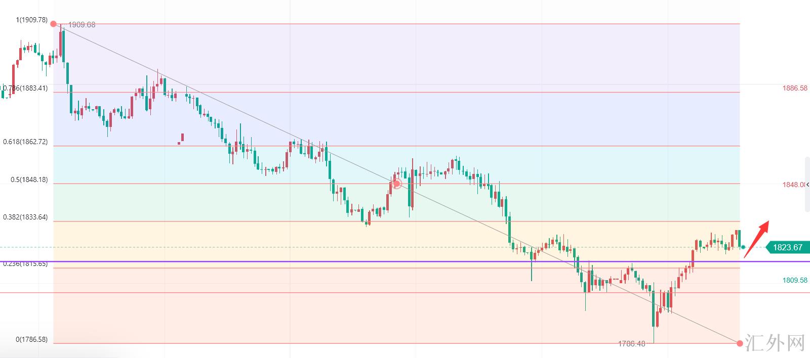Click the green current-price dot
The width and height of the screenshot is (810, 358).
[x=743, y=247]
